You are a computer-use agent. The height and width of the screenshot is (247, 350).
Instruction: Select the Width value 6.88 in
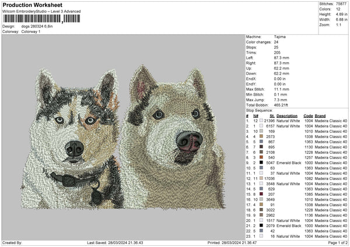coord(341,20)
